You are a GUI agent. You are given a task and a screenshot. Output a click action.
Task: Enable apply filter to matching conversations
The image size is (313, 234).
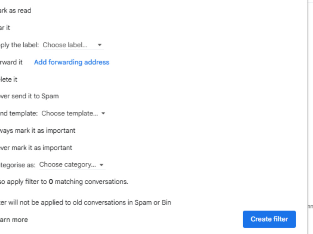pyautogui.click(x=64, y=182)
